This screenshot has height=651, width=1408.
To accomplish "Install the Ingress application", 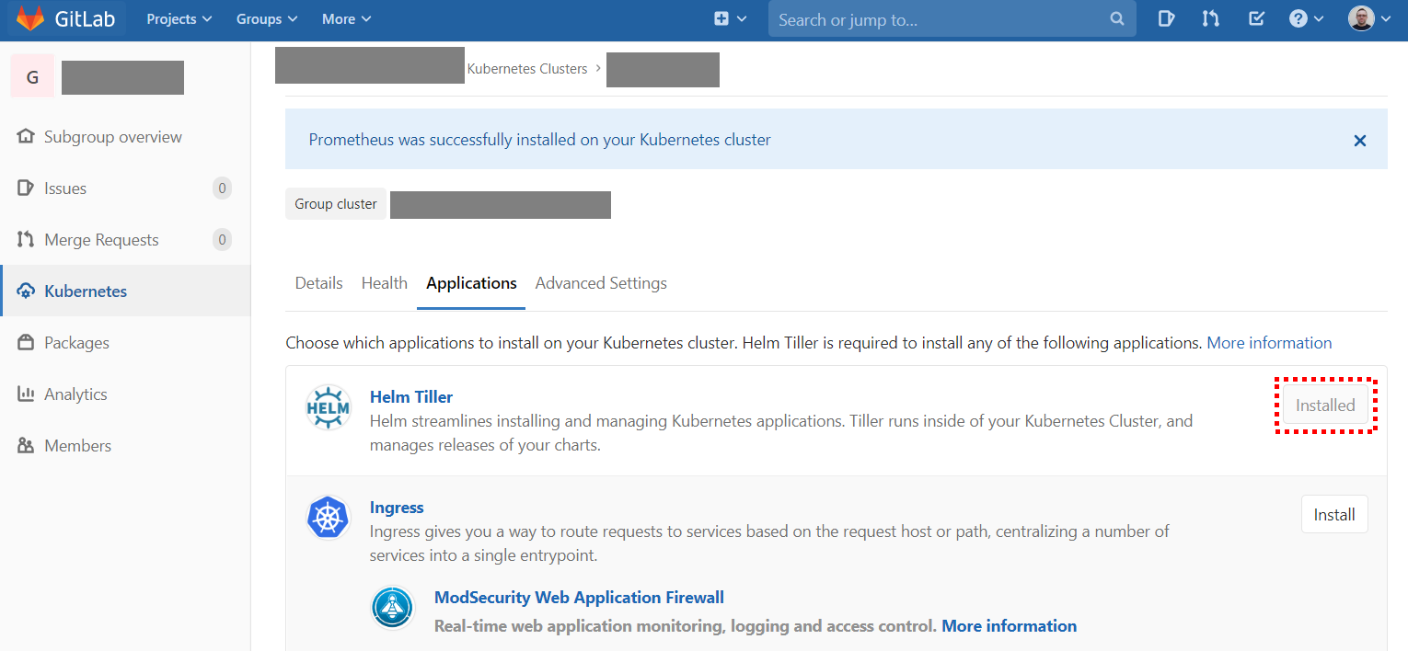I will click(1334, 515).
